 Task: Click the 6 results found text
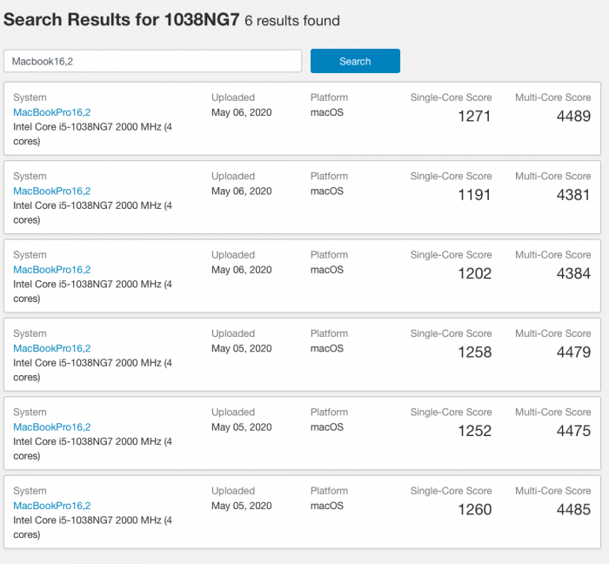(x=292, y=20)
